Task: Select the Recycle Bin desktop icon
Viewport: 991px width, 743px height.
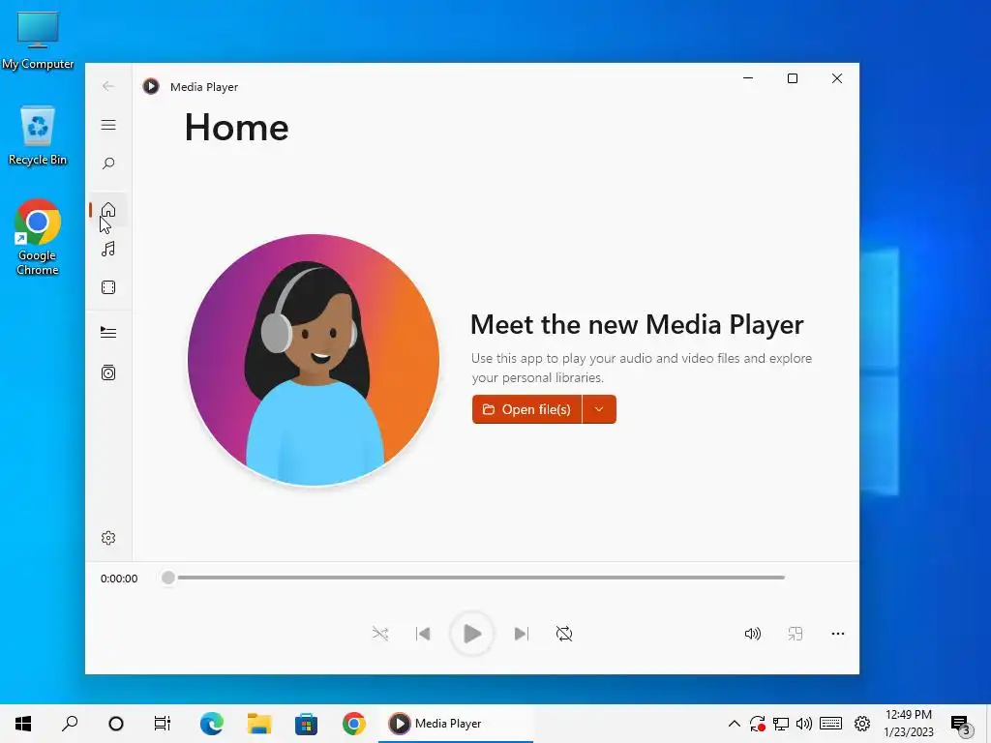Action: (38, 135)
